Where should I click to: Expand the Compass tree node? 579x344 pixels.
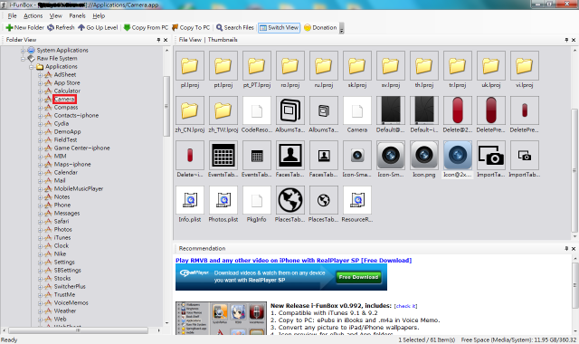click(40, 108)
